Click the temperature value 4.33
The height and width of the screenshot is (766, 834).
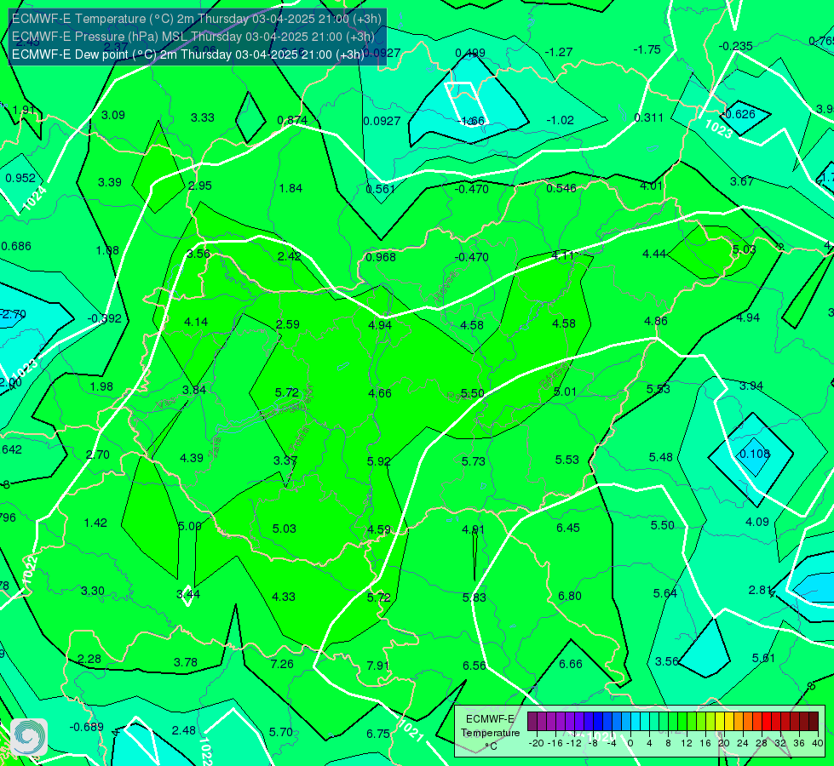284,597
